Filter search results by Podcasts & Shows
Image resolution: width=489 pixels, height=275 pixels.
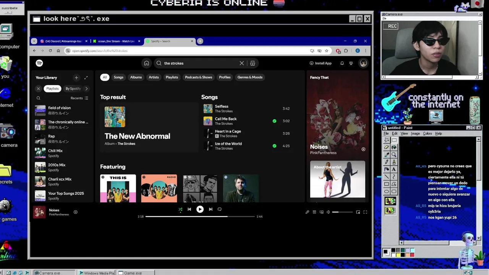tap(199, 77)
